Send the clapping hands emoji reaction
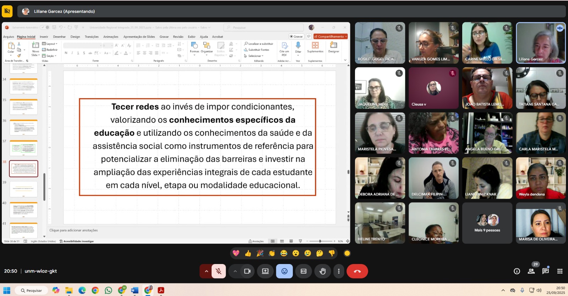 (x=272, y=253)
